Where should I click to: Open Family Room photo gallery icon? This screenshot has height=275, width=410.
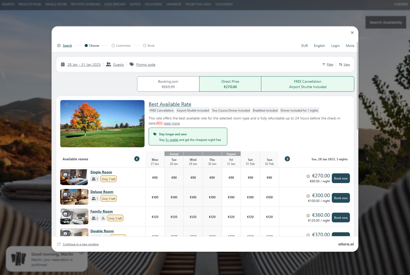point(66,214)
